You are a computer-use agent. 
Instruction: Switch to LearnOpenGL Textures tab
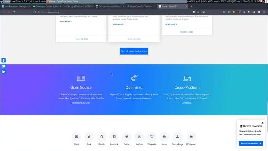click(x=141, y=6)
